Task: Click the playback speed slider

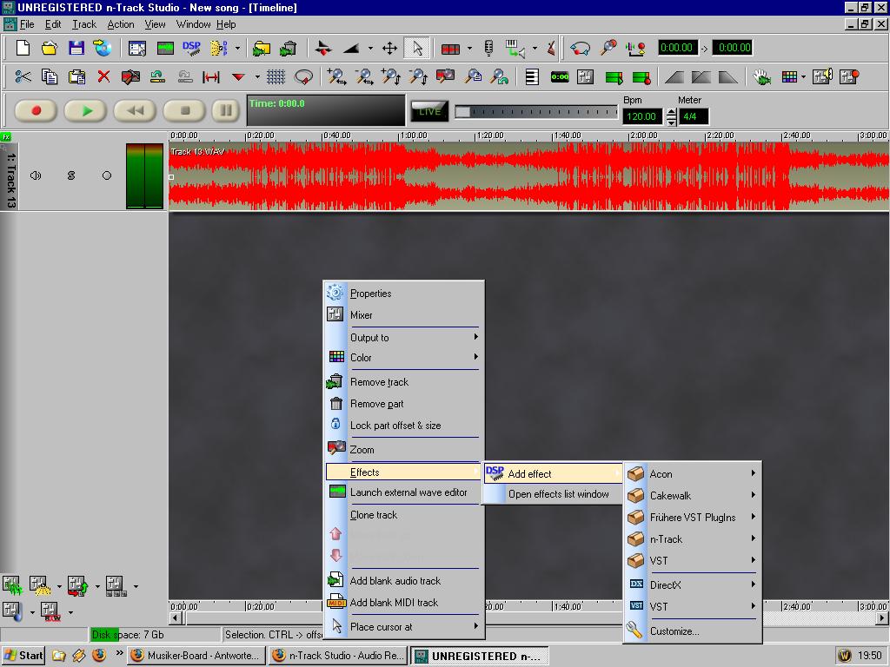Action: pos(535,112)
